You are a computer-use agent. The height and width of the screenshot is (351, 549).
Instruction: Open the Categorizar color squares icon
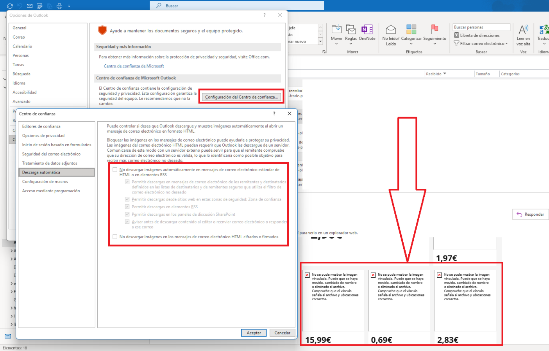[x=411, y=30]
